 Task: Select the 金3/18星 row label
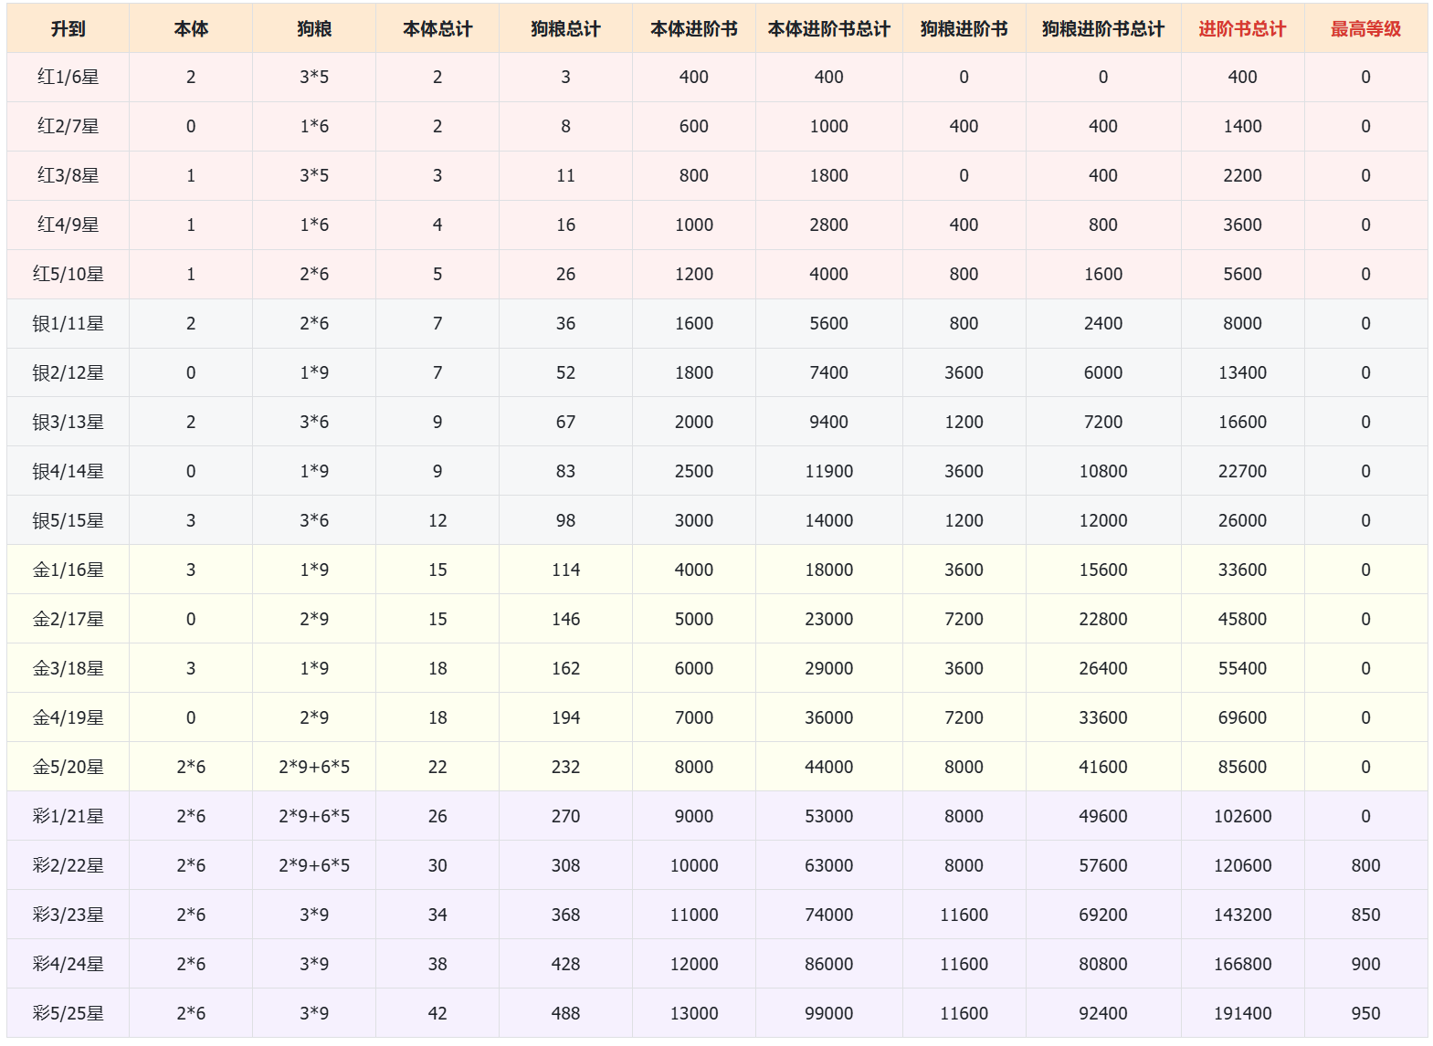tap(68, 669)
